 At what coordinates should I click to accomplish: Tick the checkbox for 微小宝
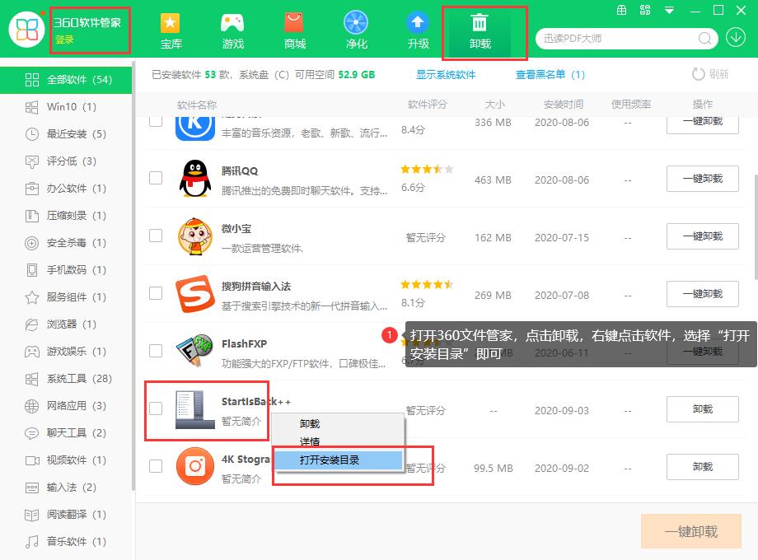tap(156, 236)
